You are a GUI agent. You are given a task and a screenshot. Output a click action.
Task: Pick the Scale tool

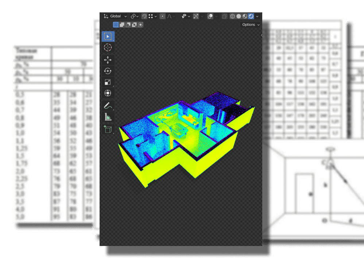point(108,82)
